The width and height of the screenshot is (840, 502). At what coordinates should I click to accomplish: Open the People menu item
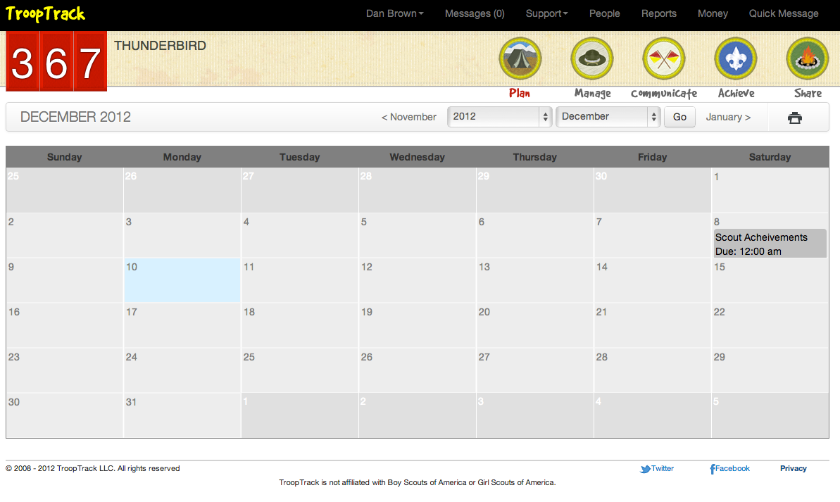pos(604,13)
